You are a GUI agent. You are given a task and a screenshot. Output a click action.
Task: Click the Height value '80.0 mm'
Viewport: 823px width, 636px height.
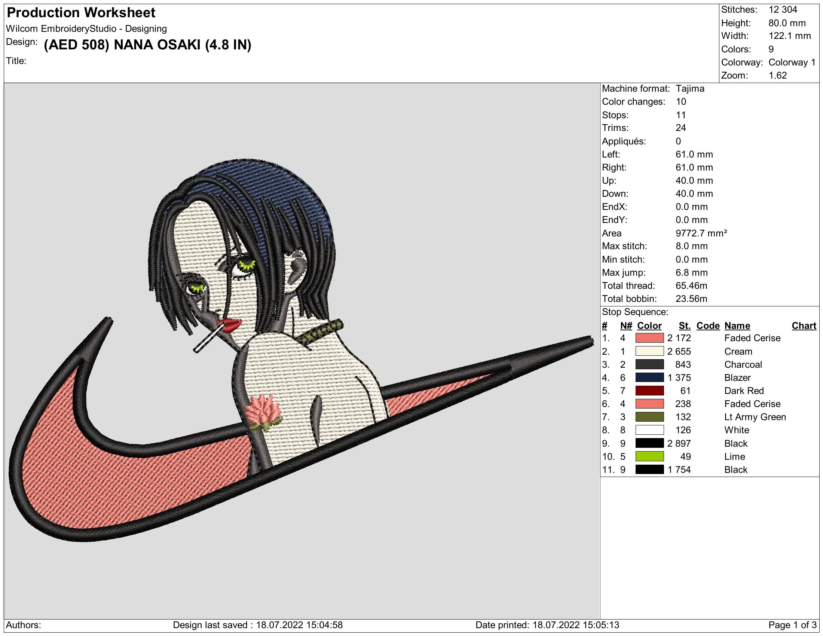[787, 23]
